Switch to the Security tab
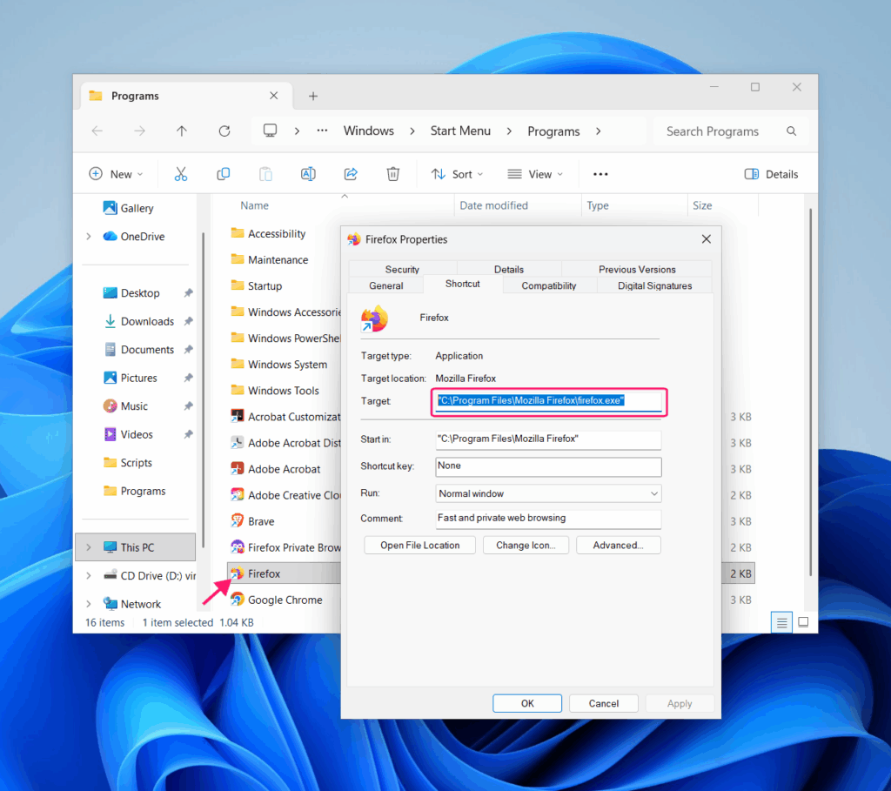 tap(402, 270)
